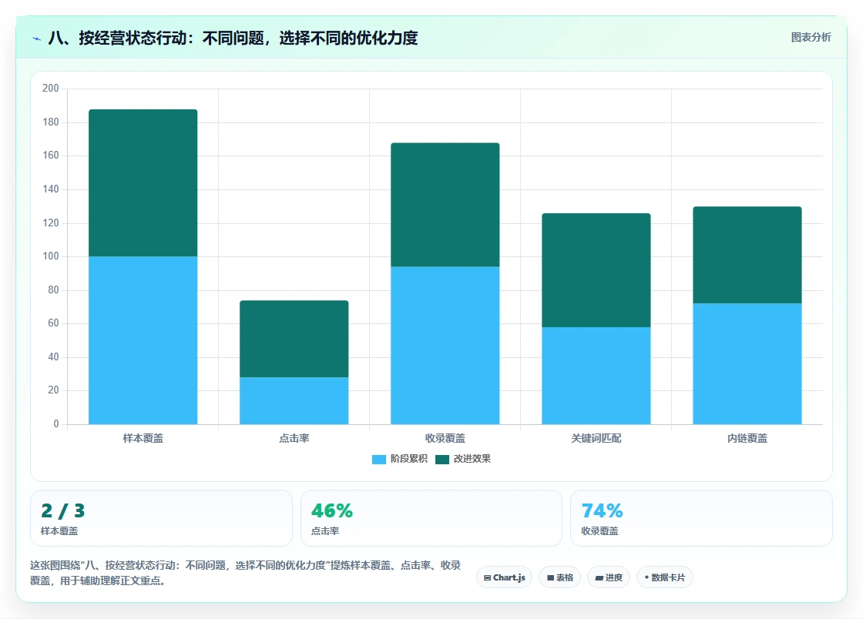Click the blue lightning icon beside the title
The width and height of the screenshot is (863, 619).
point(36,38)
